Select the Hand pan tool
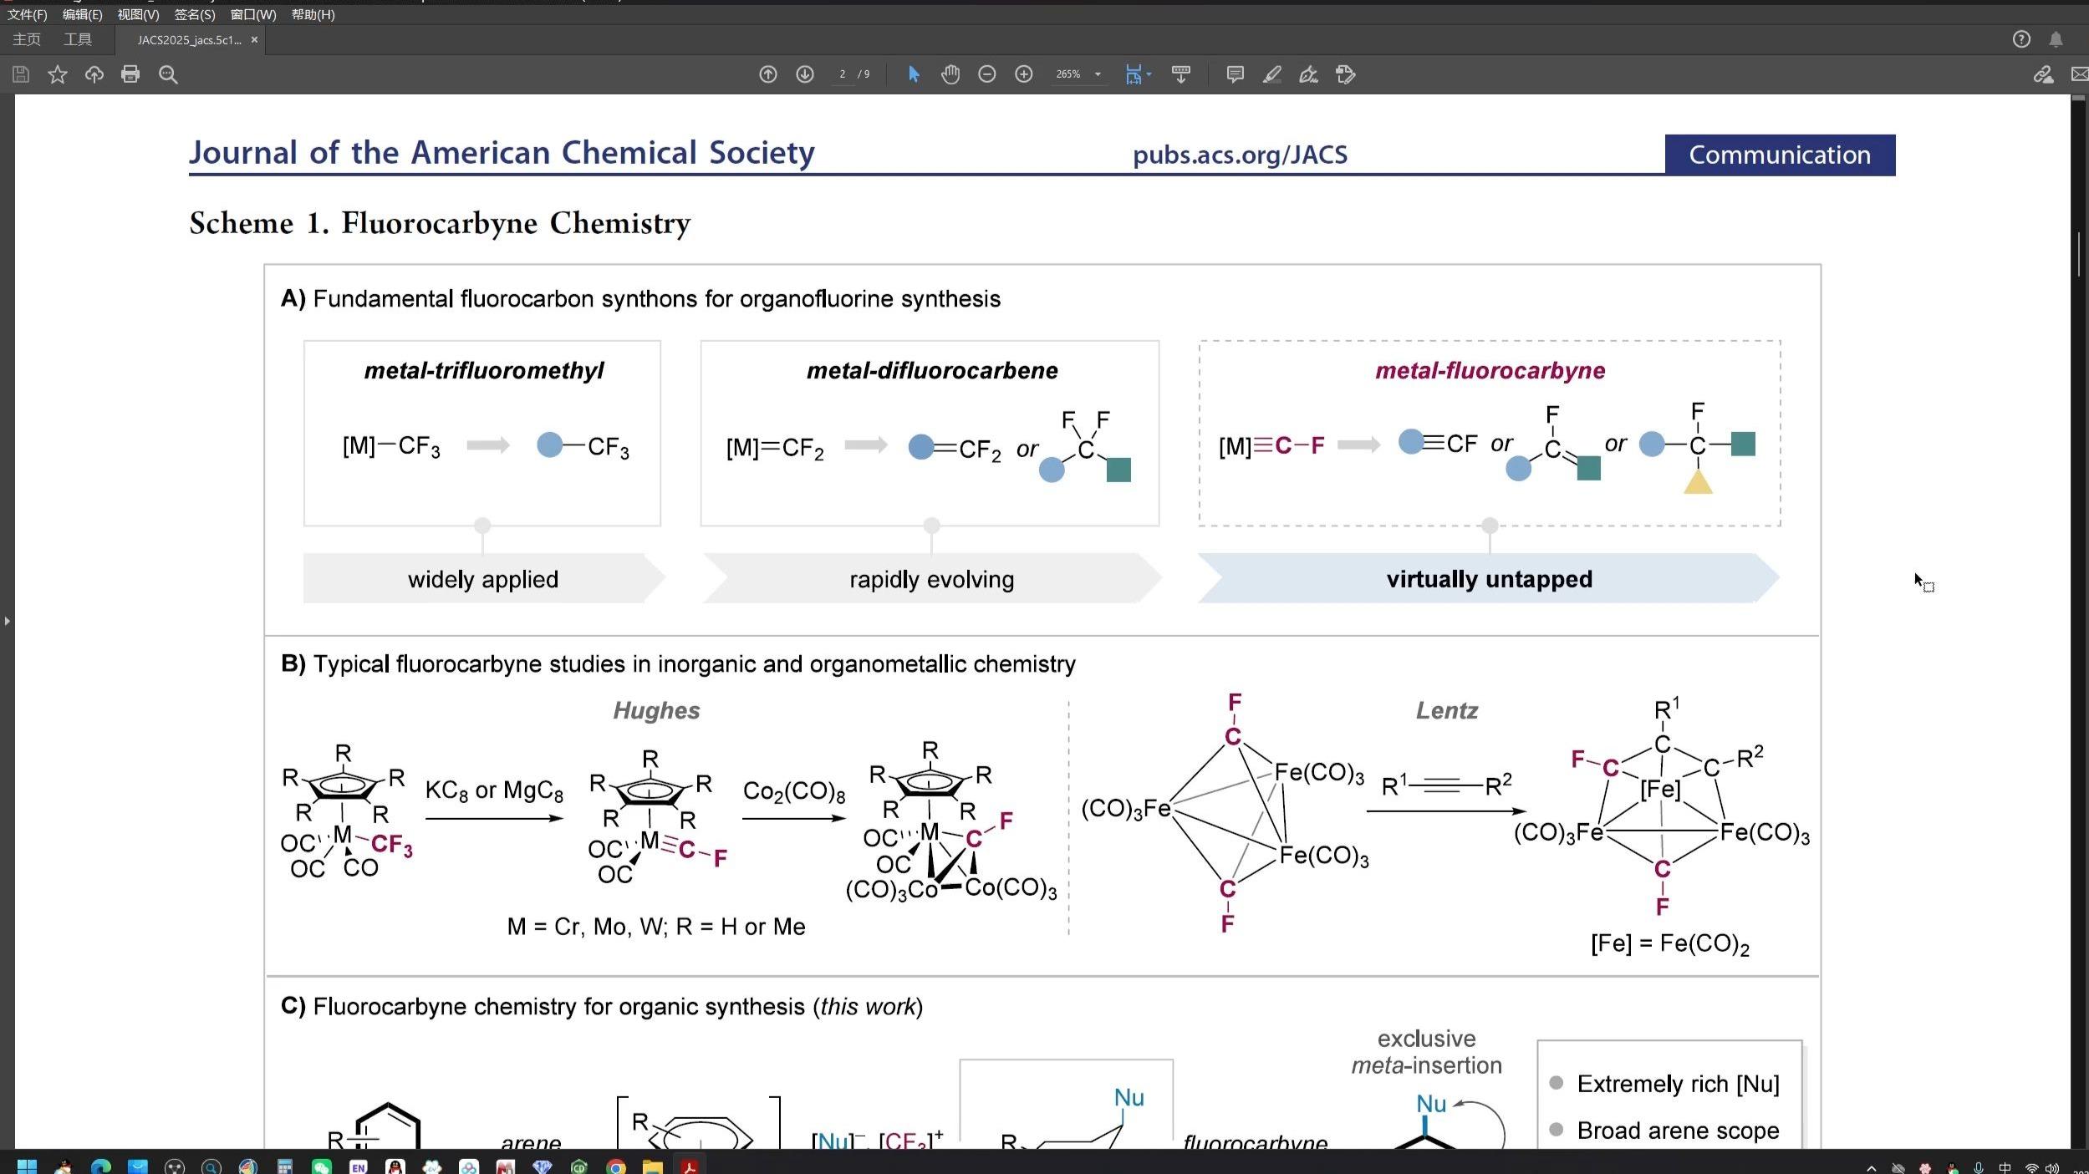 point(950,74)
